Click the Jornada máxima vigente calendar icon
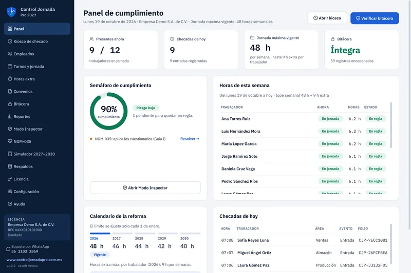This screenshot has width=411, height=273. click(x=252, y=37)
